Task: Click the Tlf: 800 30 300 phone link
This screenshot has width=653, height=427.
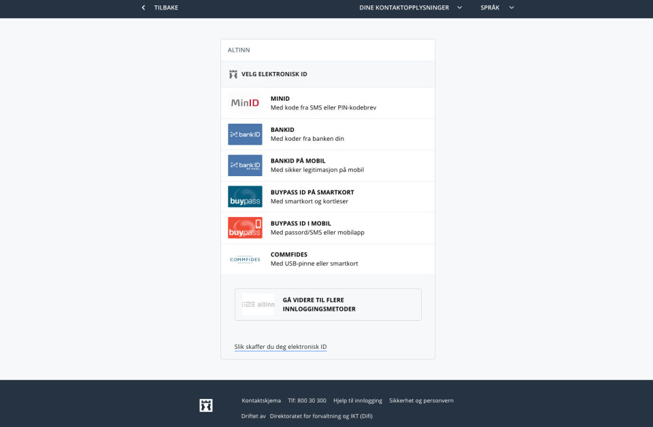Action: coord(307,400)
